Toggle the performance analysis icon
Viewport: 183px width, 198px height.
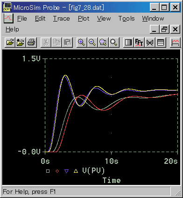pyautogui.click(x=150, y=42)
